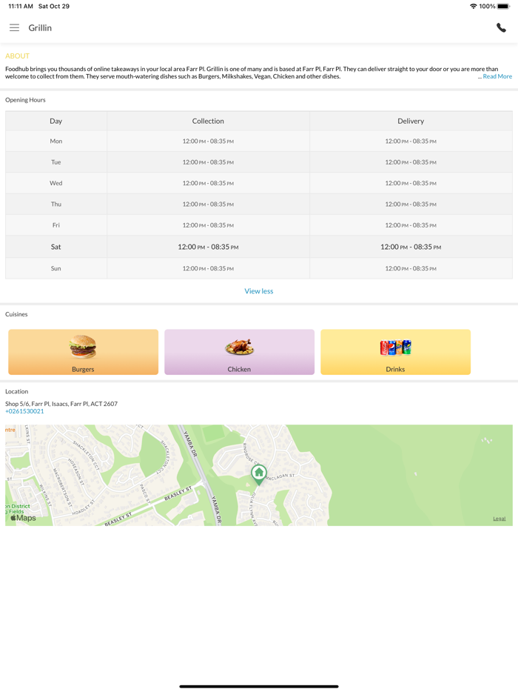Click Monday's Collection hours cell
The height and width of the screenshot is (692, 518).
[x=208, y=142]
